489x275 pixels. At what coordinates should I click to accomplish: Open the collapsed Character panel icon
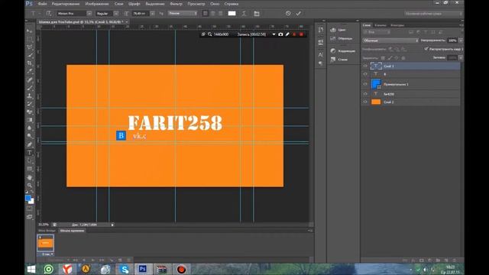321,55
